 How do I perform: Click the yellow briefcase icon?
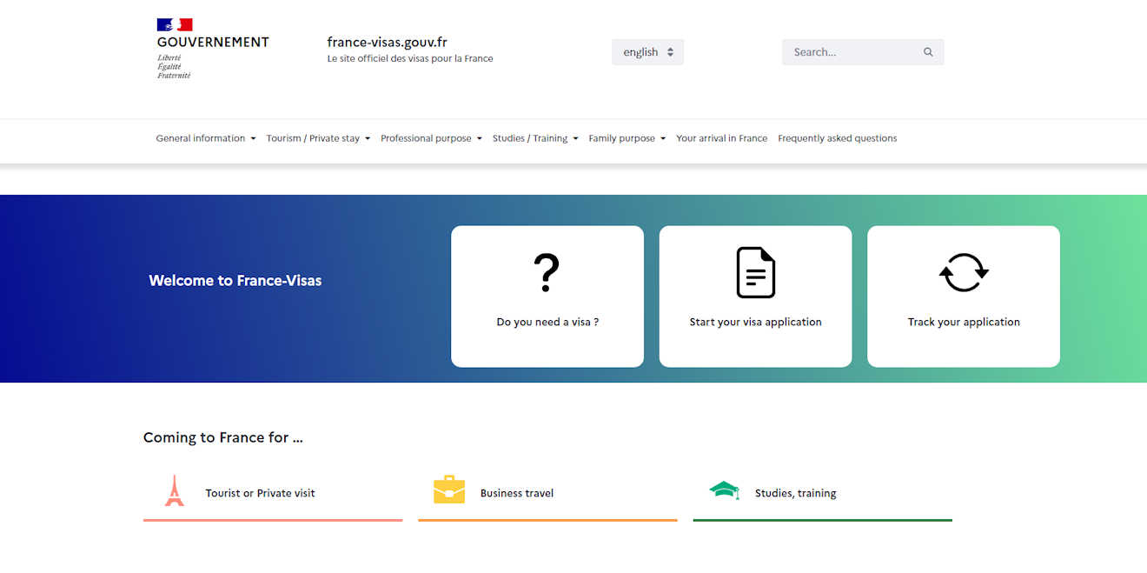(449, 490)
